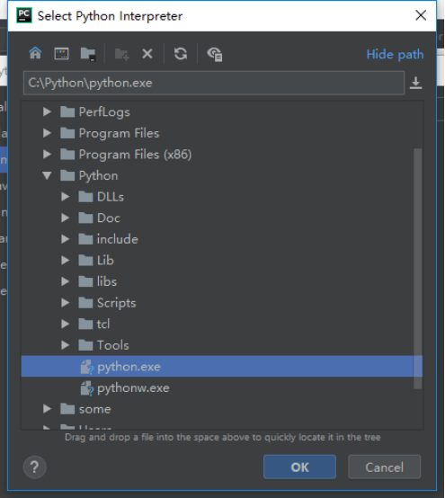This screenshot has width=445, height=498.
Task: Expand the Doc folder
Action: (65, 218)
